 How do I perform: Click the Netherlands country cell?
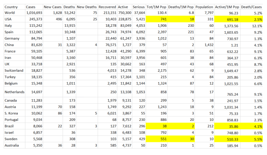14,92
